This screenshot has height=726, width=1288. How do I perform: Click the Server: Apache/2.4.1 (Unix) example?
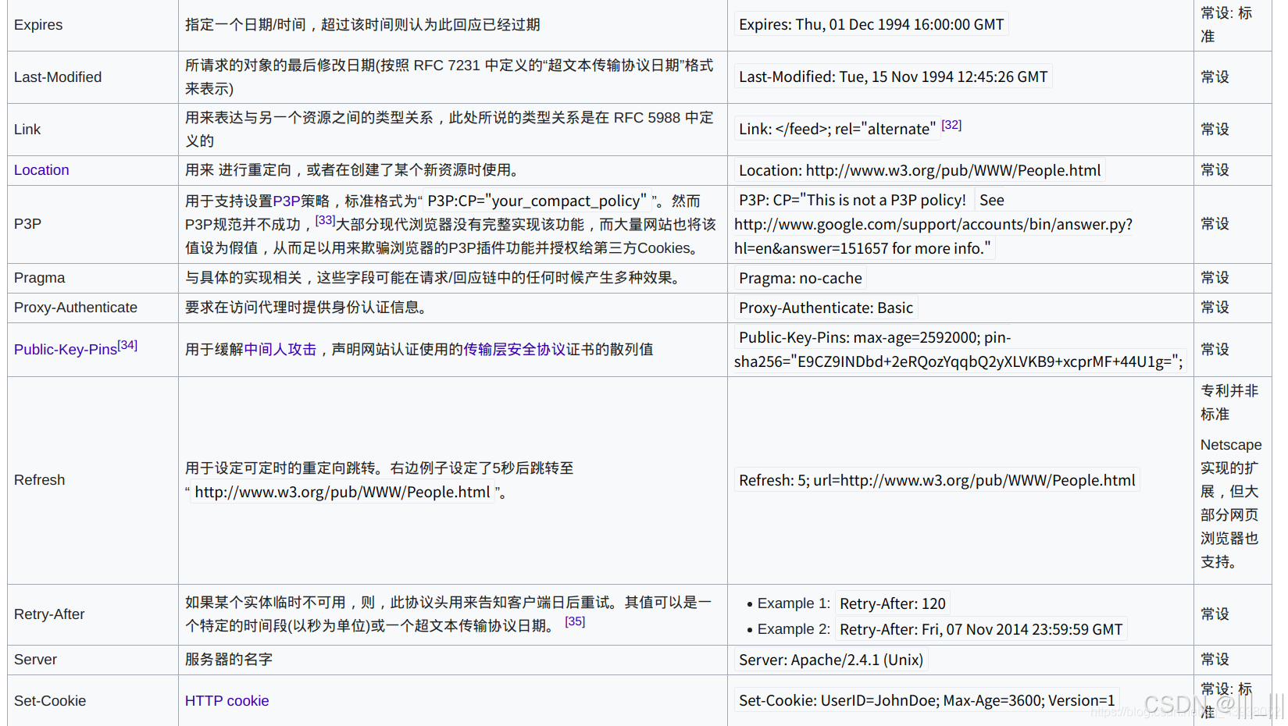pyautogui.click(x=831, y=660)
